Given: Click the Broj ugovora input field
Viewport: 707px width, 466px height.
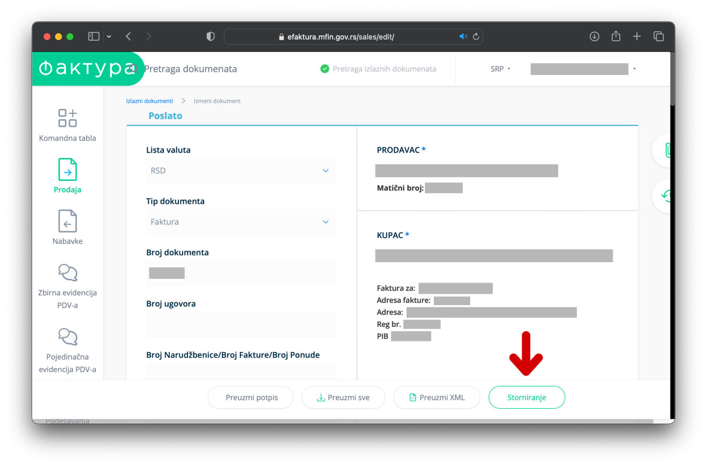Looking at the screenshot, I should [x=241, y=325].
